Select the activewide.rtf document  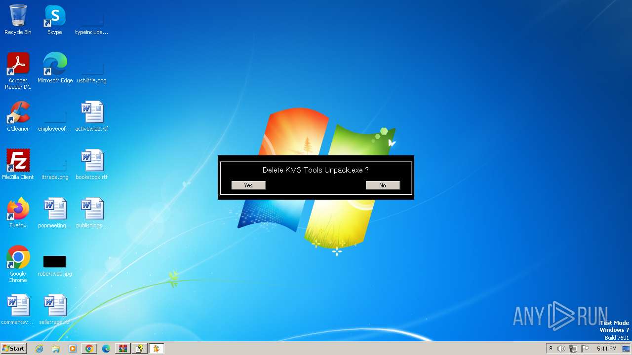[x=92, y=116]
